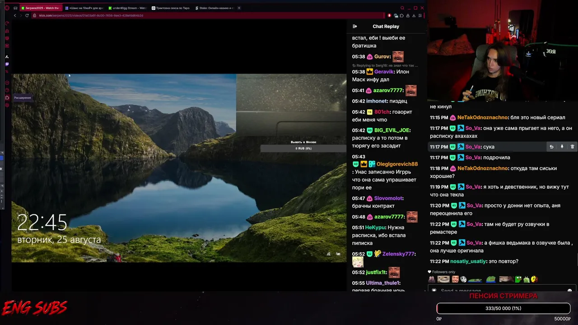578x325 pixels.
Task: Collapse the Chat Replay panel
Action: pyautogui.click(x=354, y=26)
